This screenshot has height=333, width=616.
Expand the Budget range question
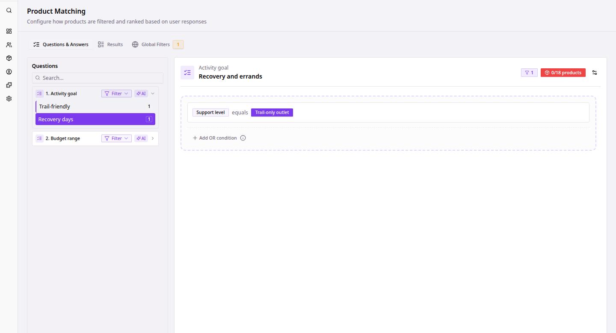click(153, 138)
